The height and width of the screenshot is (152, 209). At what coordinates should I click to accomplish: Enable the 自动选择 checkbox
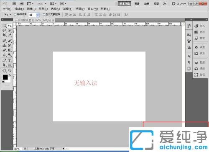pos(15,14)
